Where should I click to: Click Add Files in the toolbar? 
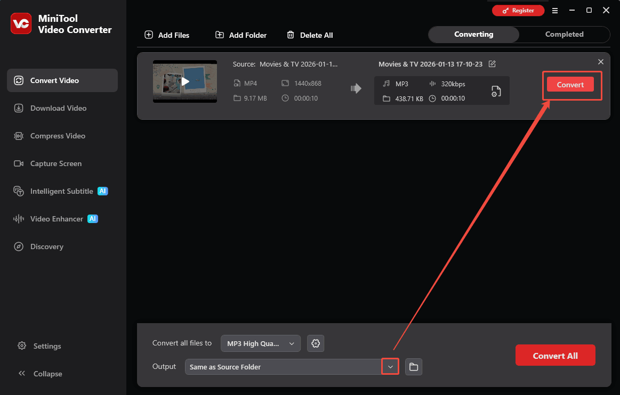point(167,35)
